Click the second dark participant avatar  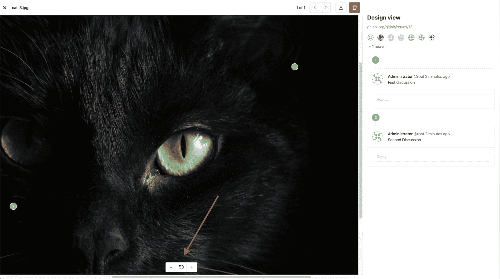tap(380, 38)
